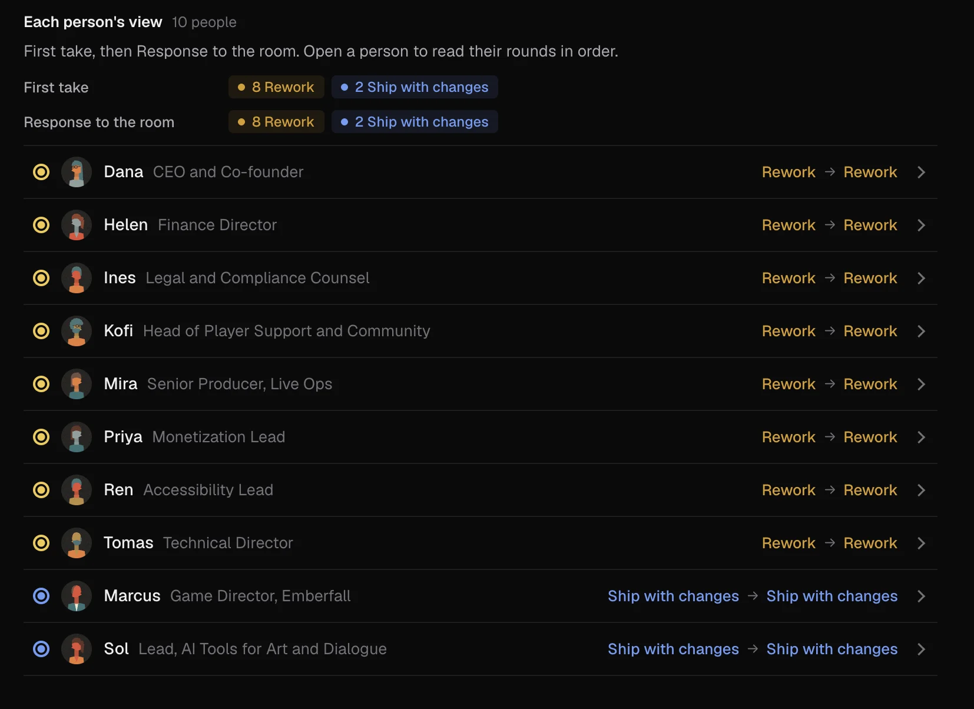Click 'Legal and Compliance Counsel' role text
Screen dimensions: 974x709
pos(257,278)
